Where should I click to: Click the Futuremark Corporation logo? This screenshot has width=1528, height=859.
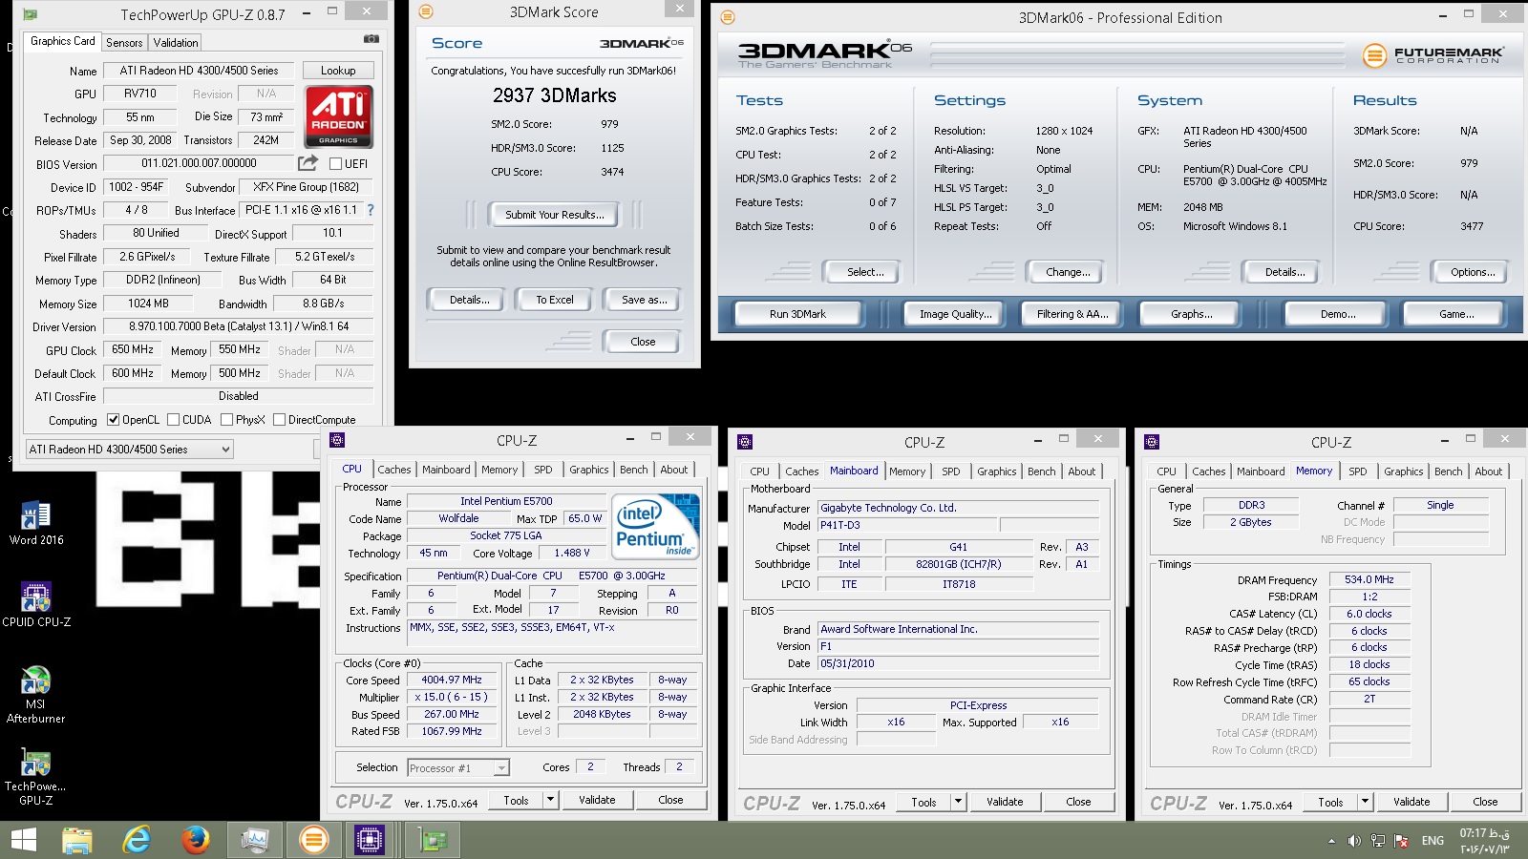[x=1432, y=54]
